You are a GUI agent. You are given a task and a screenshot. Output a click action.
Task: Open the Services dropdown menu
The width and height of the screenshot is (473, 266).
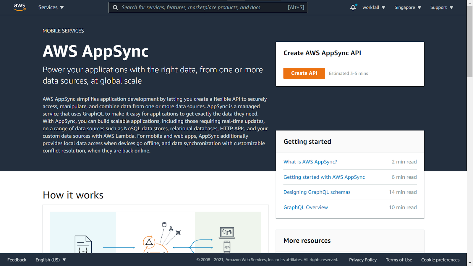[51, 7]
